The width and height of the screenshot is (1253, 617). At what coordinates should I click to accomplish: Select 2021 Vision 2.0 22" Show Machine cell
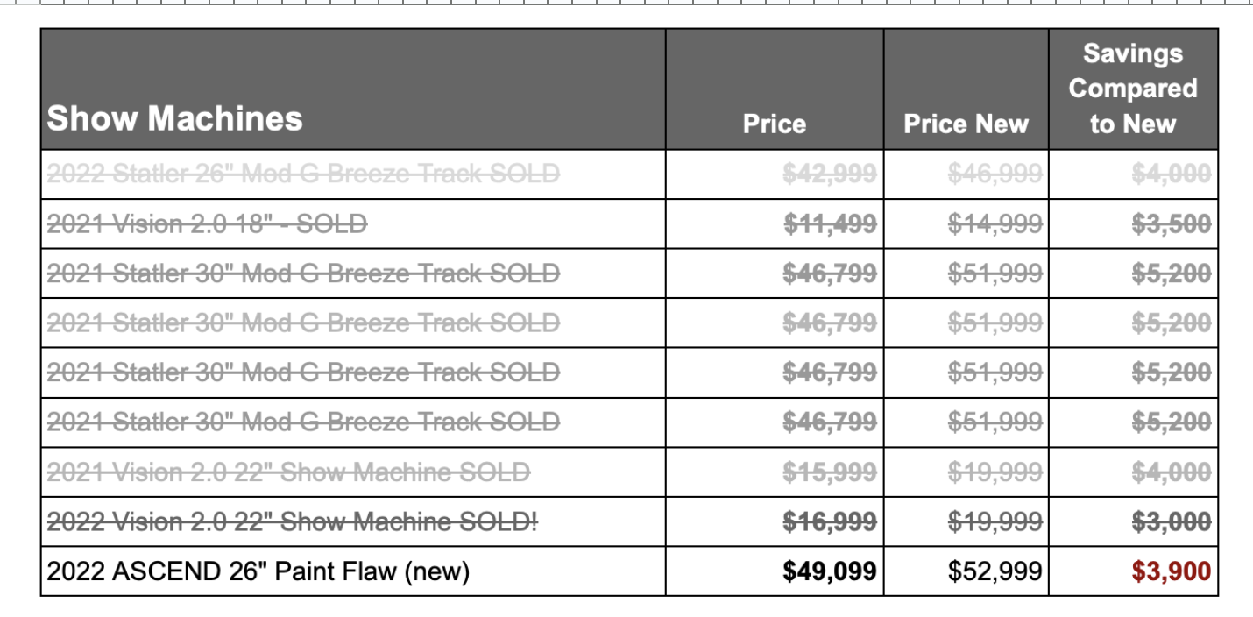pos(288,472)
